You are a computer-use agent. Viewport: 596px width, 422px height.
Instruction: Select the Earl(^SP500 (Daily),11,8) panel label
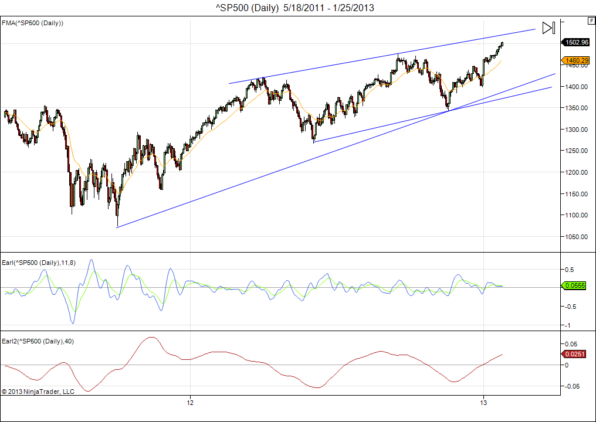pyautogui.click(x=46, y=262)
